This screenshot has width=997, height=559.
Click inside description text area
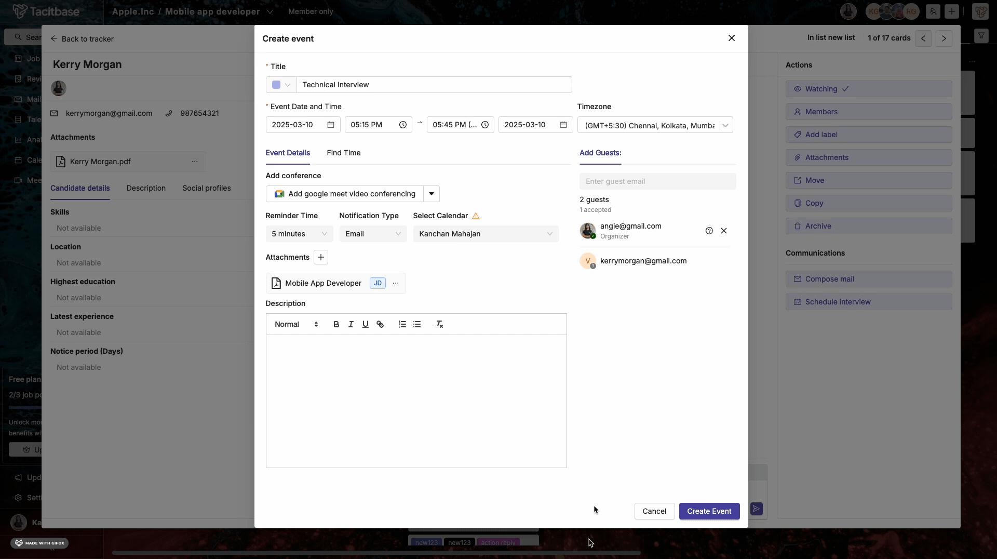[x=416, y=401]
